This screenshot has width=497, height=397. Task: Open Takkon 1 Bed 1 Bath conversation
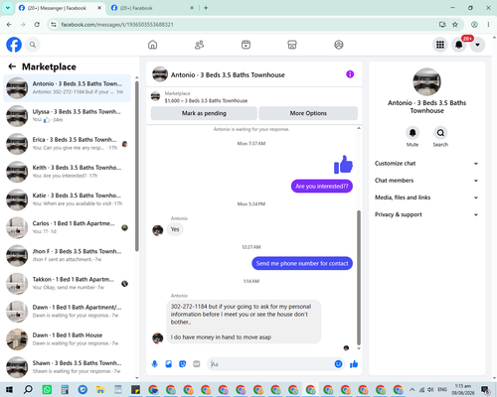coord(67,284)
